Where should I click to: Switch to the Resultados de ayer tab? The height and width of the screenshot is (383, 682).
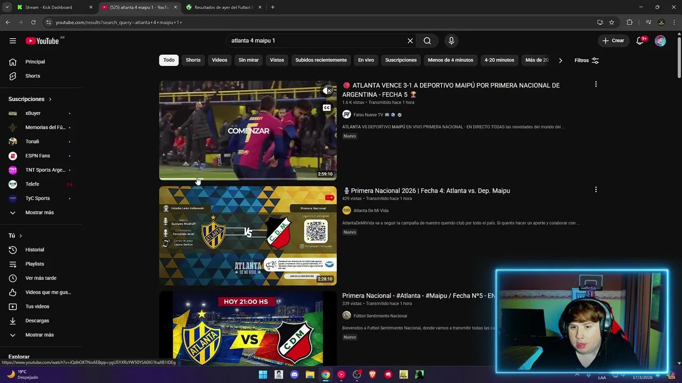coord(223,7)
